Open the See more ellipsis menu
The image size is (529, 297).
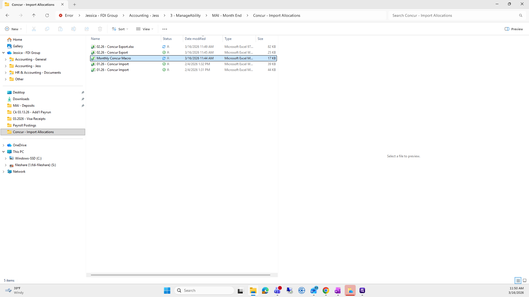point(165,29)
